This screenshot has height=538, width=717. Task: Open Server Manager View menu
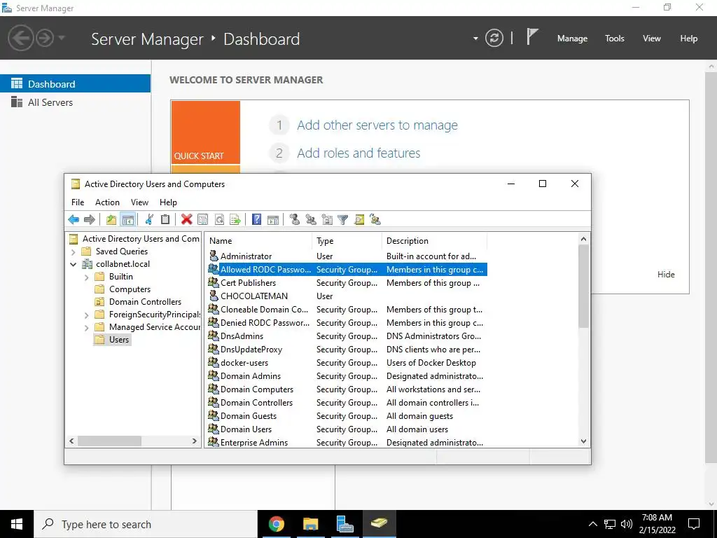tap(652, 39)
